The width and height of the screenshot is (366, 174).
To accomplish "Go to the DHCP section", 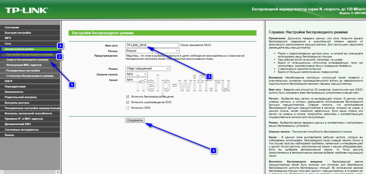I will [x=9, y=81].
